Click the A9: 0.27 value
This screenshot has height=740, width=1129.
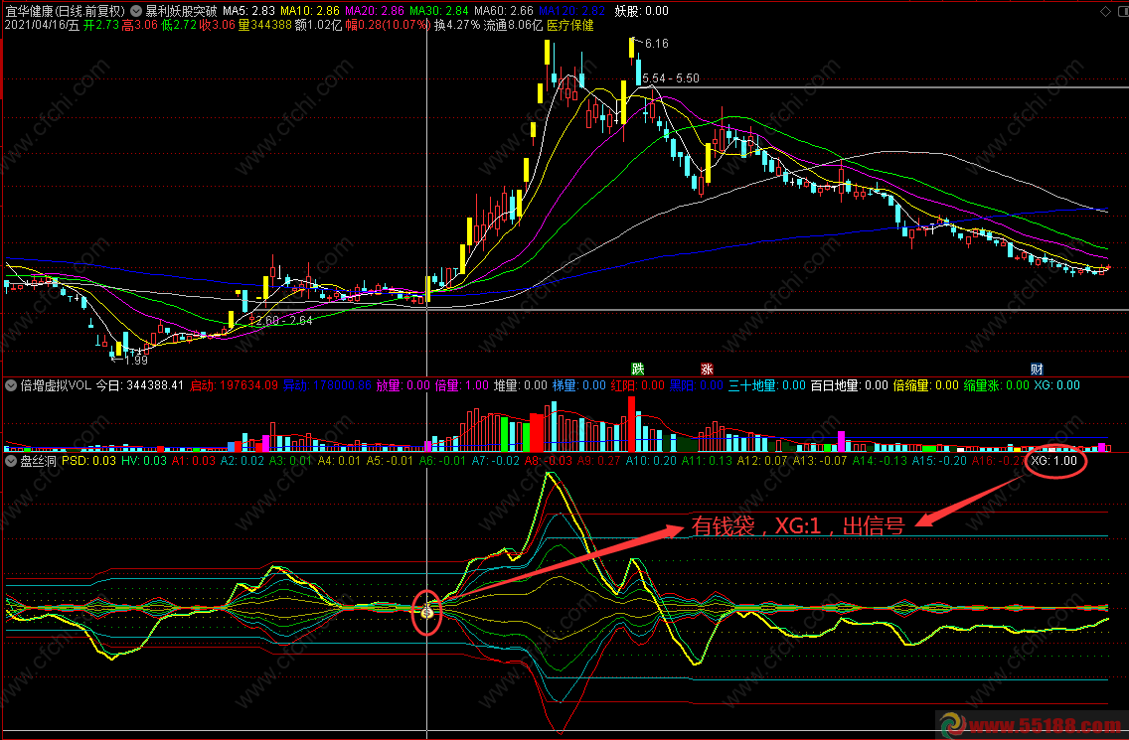(598, 461)
